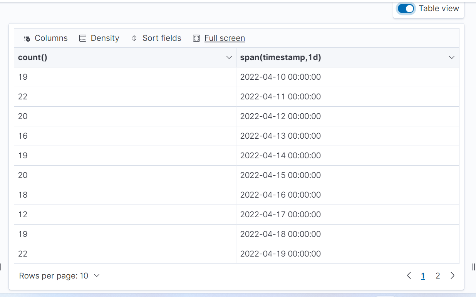Select cell 2022-04-14 00:00:00
The image size is (476, 297).
[347, 156]
